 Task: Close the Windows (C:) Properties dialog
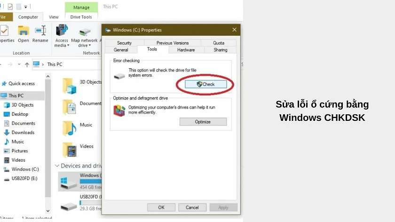tap(234, 30)
